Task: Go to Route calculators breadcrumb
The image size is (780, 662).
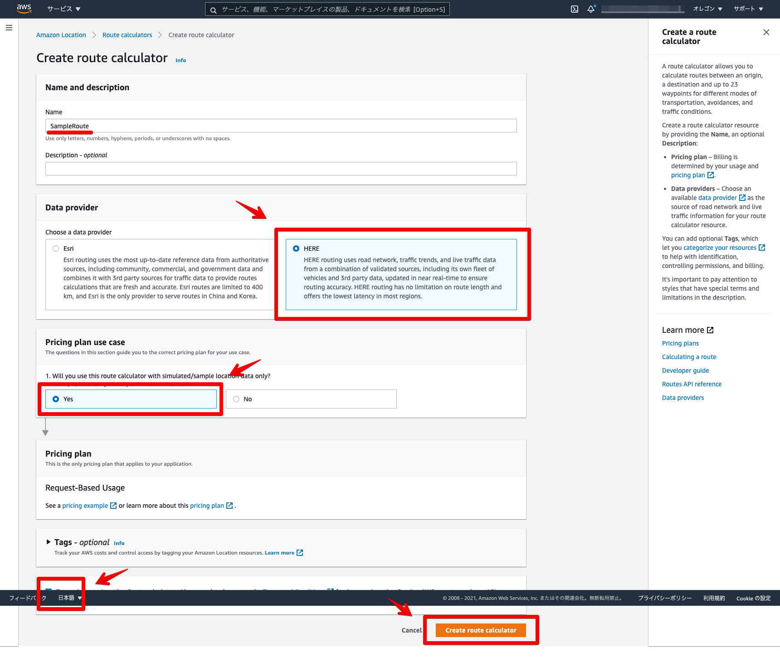Action: coord(127,35)
